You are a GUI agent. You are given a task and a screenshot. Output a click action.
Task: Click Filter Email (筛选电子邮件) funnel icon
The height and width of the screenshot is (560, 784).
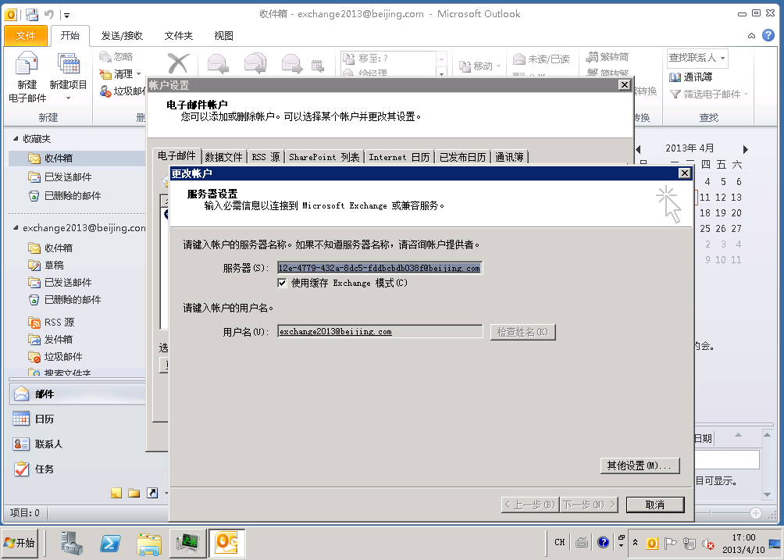(675, 94)
